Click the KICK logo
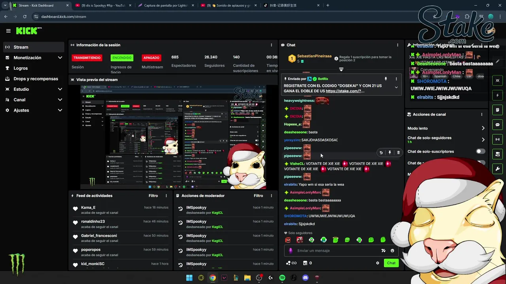The width and height of the screenshot is (506, 284). pos(29,31)
